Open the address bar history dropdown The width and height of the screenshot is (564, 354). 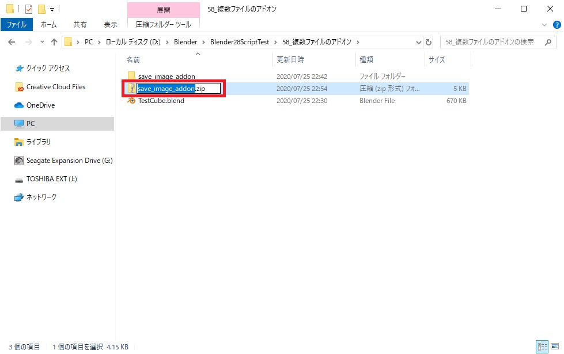[x=418, y=42]
